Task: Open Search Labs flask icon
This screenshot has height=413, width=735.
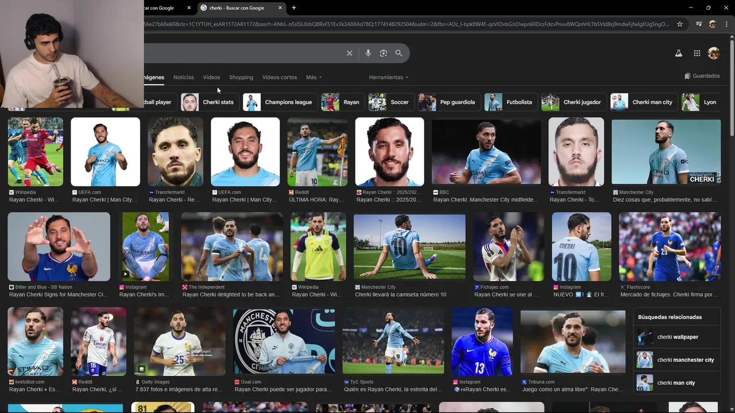Action: click(x=678, y=53)
